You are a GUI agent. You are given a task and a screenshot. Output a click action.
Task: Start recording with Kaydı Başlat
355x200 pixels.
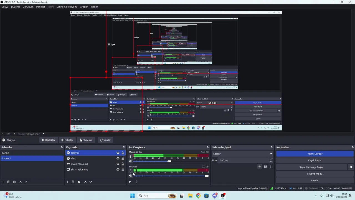click(x=315, y=160)
